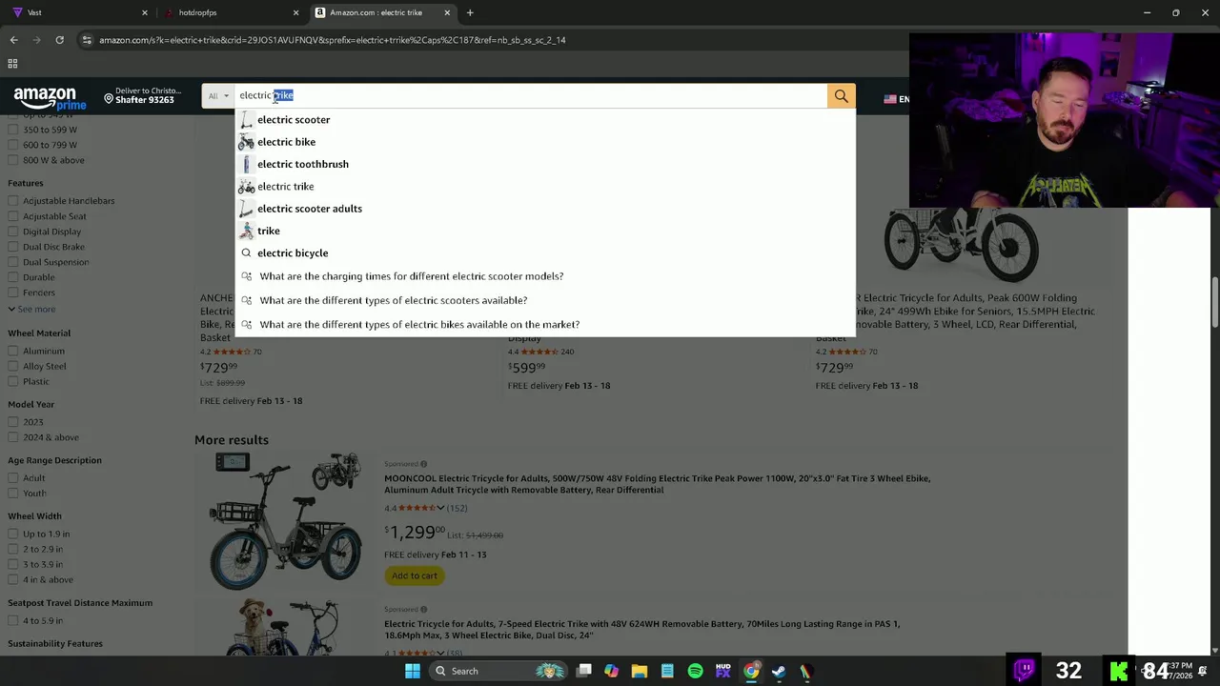Open File Explorer from the taskbar
This screenshot has width=1220, height=686.
point(639,671)
